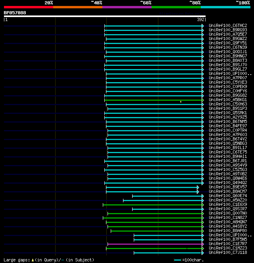The height and width of the screenshot is (263, 254).
Task: Click the BP057088 query sequence name
Action: click(x=15, y=13)
